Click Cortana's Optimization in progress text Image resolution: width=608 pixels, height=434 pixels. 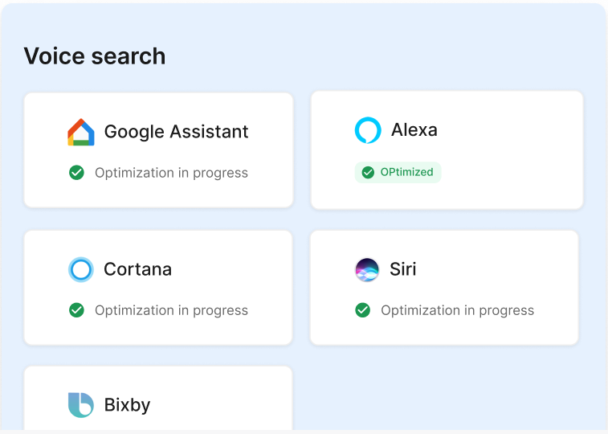[171, 310]
